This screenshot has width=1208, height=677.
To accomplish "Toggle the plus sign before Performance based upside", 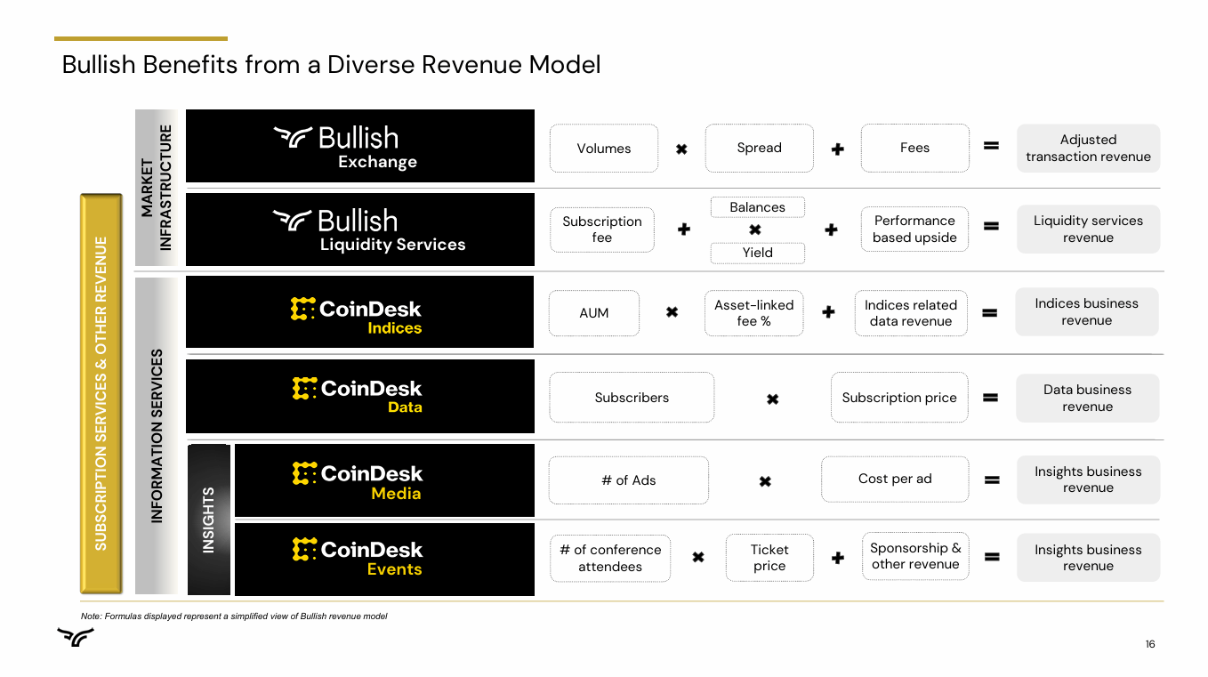I will click(831, 229).
